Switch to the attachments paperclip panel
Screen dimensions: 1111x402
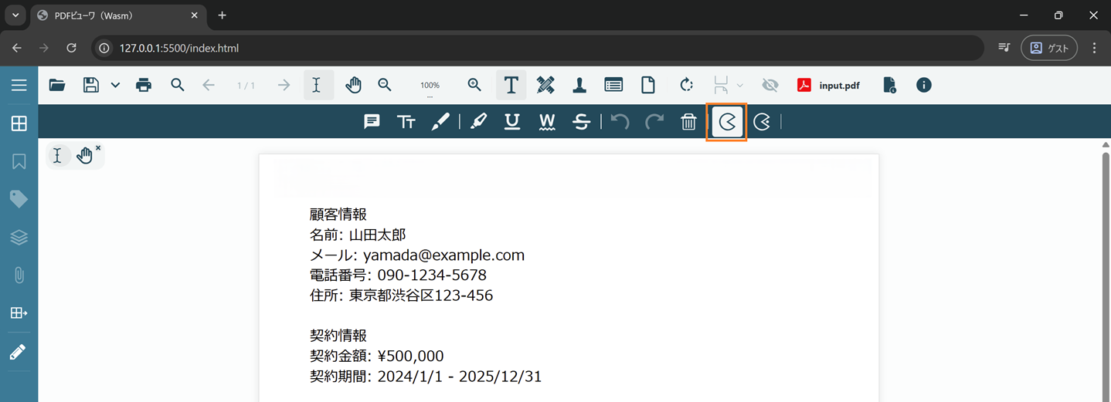(19, 275)
